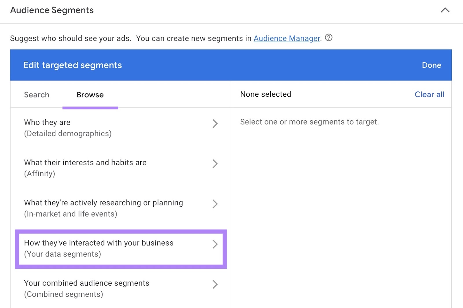The width and height of the screenshot is (463, 308).
Task: Open the Audience Manager link
Action: (x=287, y=38)
